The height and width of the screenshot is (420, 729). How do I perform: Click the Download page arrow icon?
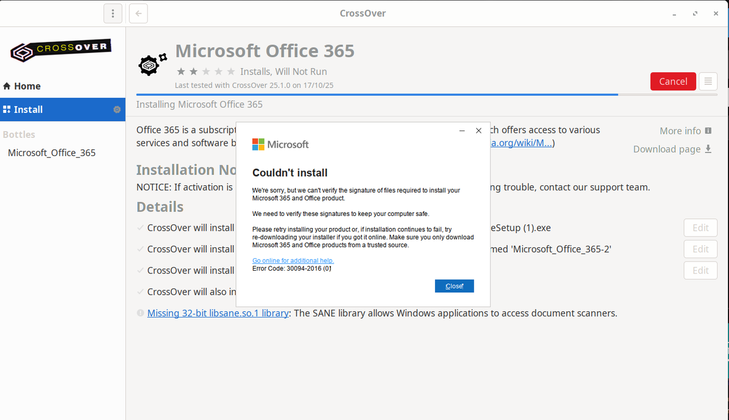pyautogui.click(x=708, y=149)
